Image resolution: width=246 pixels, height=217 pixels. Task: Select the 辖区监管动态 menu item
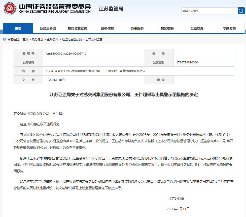tap(78, 29)
